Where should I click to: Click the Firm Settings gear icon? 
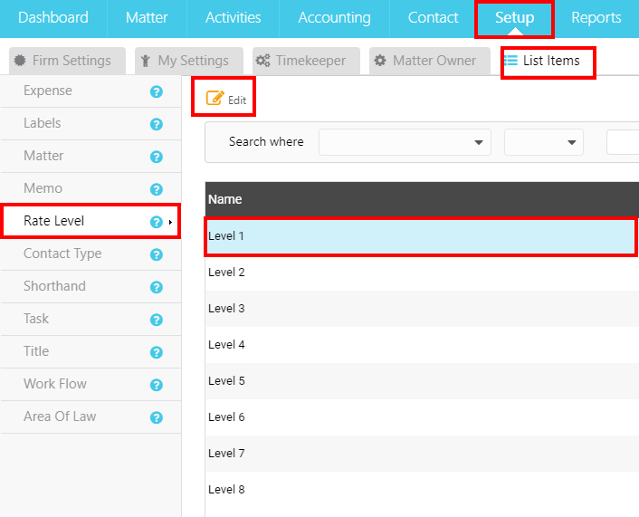tap(20, 61)
